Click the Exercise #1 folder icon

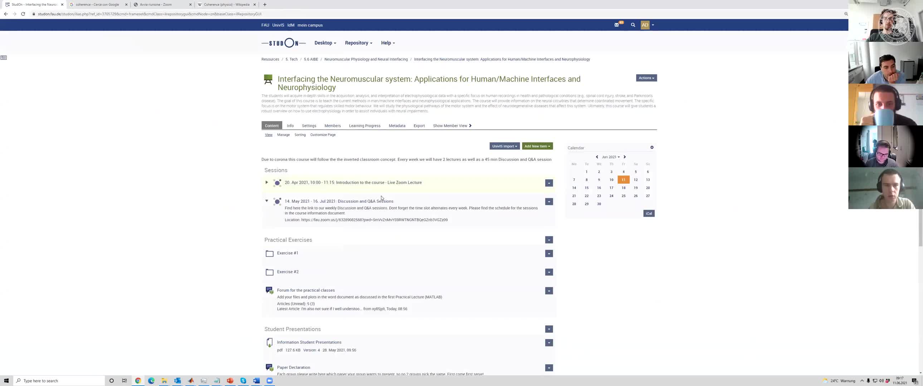pyautogui.click(x=269, y=253)
